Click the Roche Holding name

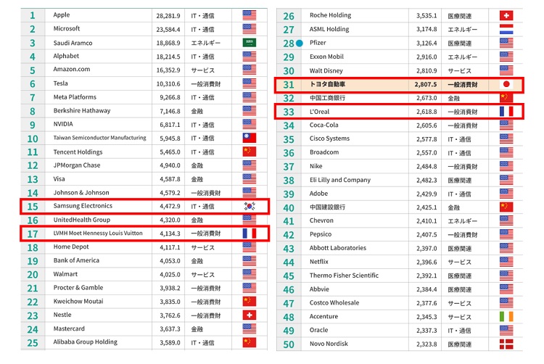330,15
